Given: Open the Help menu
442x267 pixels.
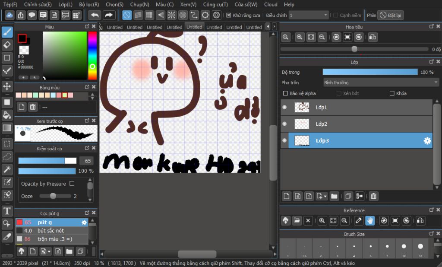Looking at the screenshot, I should pos(289,4).
